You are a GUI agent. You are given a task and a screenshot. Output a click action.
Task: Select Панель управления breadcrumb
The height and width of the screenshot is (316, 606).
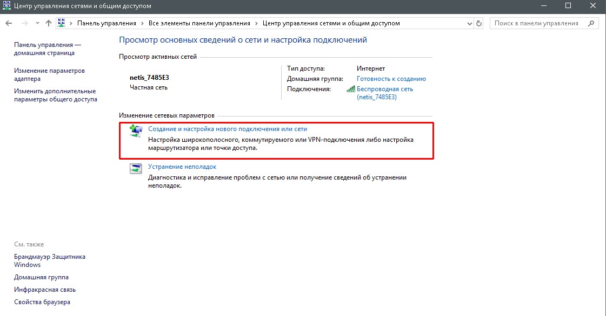(106, 24)
